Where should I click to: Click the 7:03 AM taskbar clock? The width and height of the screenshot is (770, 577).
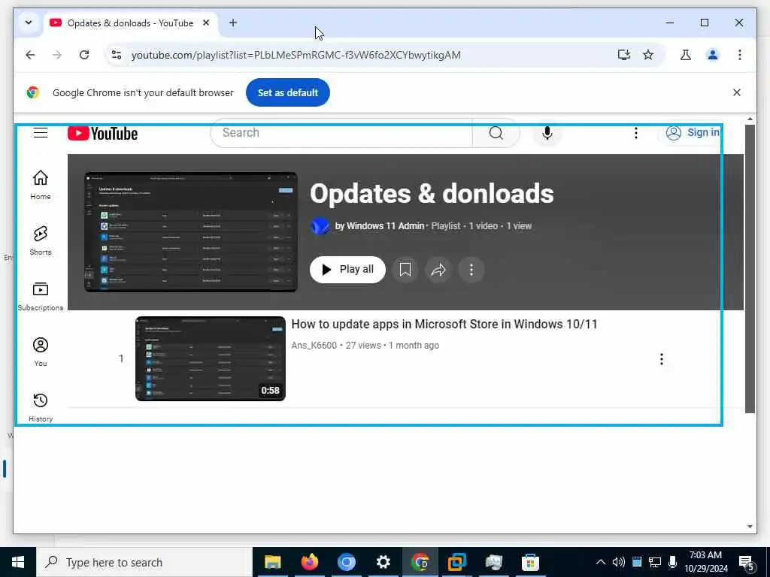(705, 562)
